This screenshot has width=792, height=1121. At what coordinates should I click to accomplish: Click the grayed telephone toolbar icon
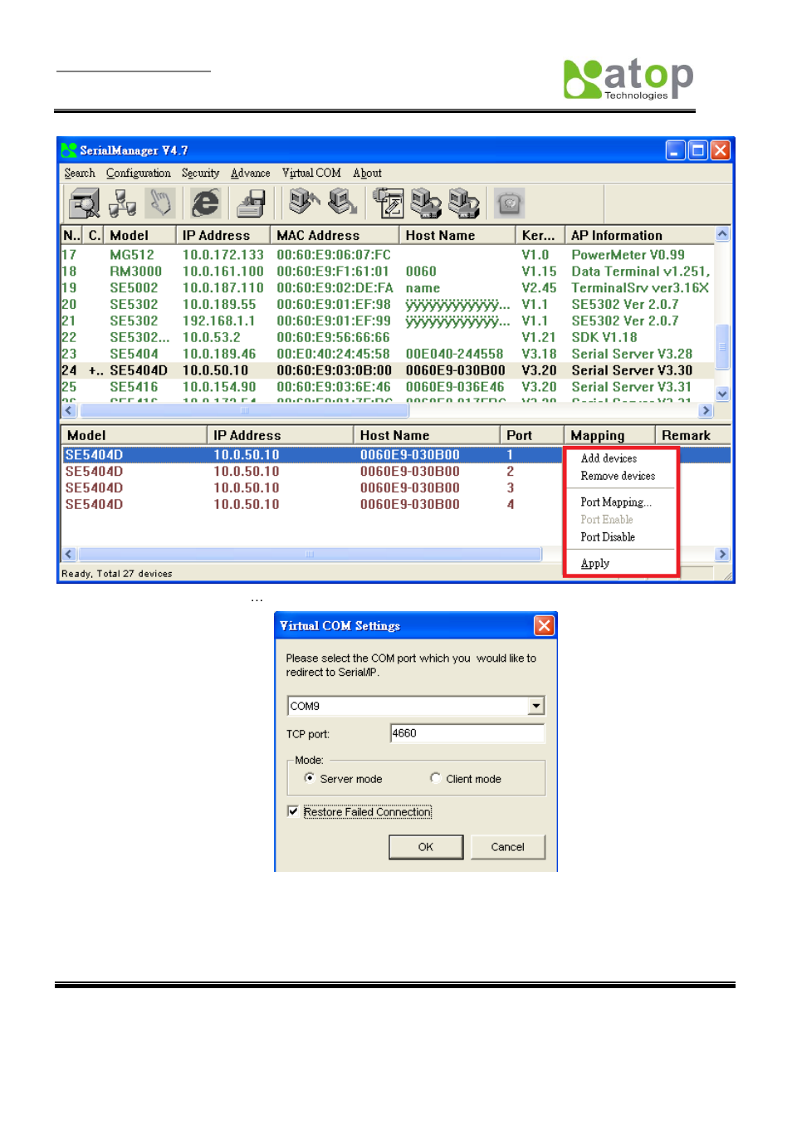509,203
